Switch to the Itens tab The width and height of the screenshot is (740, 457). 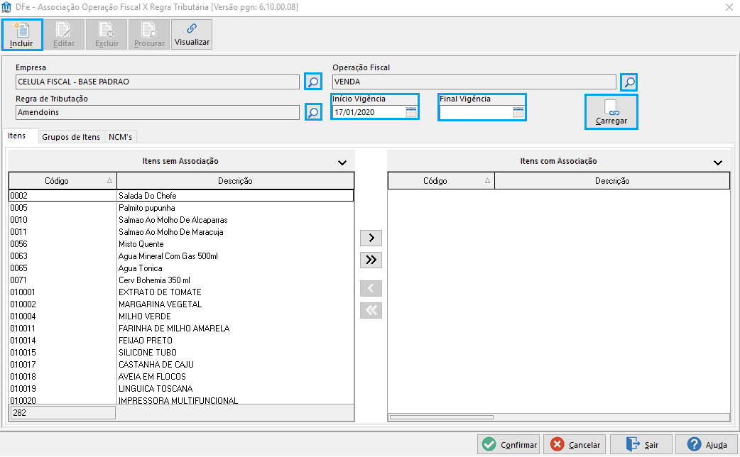tap(17, 136)
